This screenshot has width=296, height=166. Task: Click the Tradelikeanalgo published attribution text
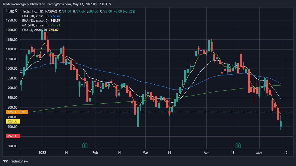click(x=57, y=4)
